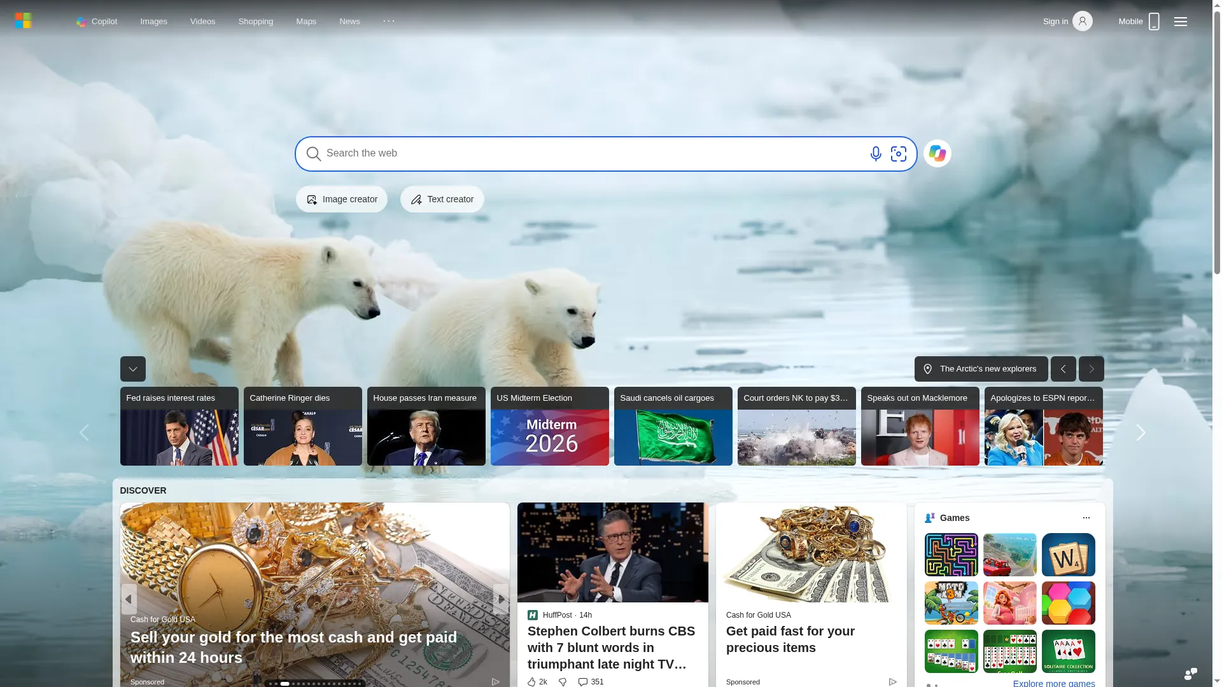Image resolution: width=1222 pixels, height=687 pixels.
Task: Open the Court orders NK to pay story
Action: 797,426
